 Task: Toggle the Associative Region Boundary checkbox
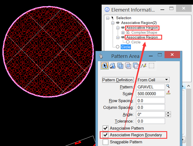pos(105,135)
